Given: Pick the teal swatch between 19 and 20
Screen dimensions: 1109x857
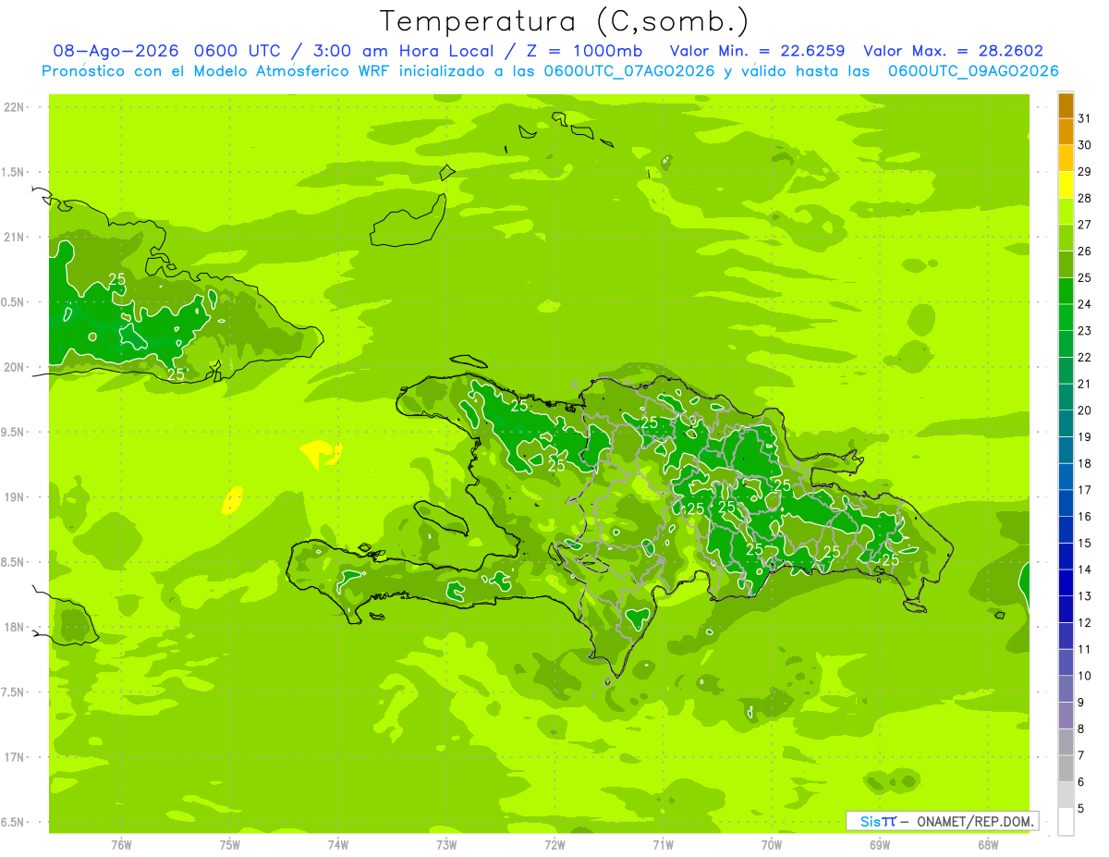Looking at the screenshot, I should point(1066,423).
